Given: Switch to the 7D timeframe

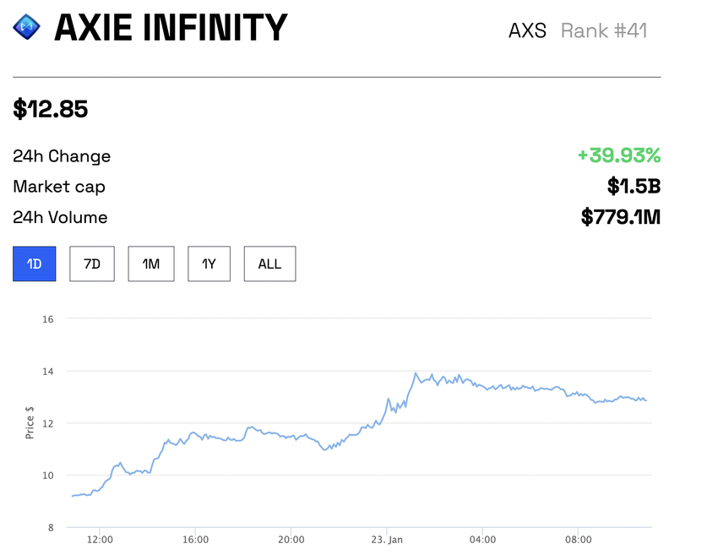Looking at the screenshot, I should pos(91,264).
